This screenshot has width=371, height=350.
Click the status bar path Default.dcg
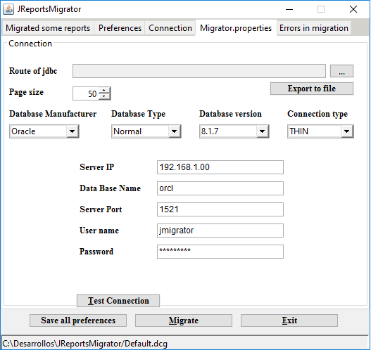point(84,344)
